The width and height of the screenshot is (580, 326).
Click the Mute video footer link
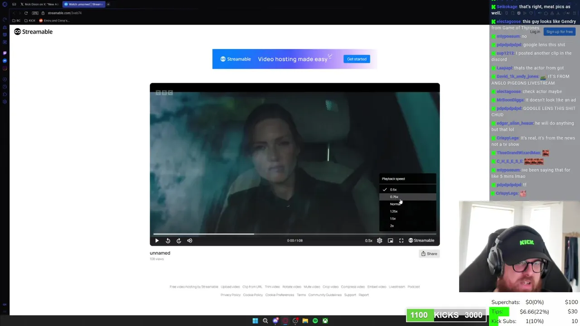click(312, 287)
